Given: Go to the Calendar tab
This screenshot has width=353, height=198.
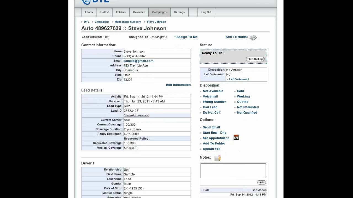Looking at the screenshot, I should pos(139,12).
